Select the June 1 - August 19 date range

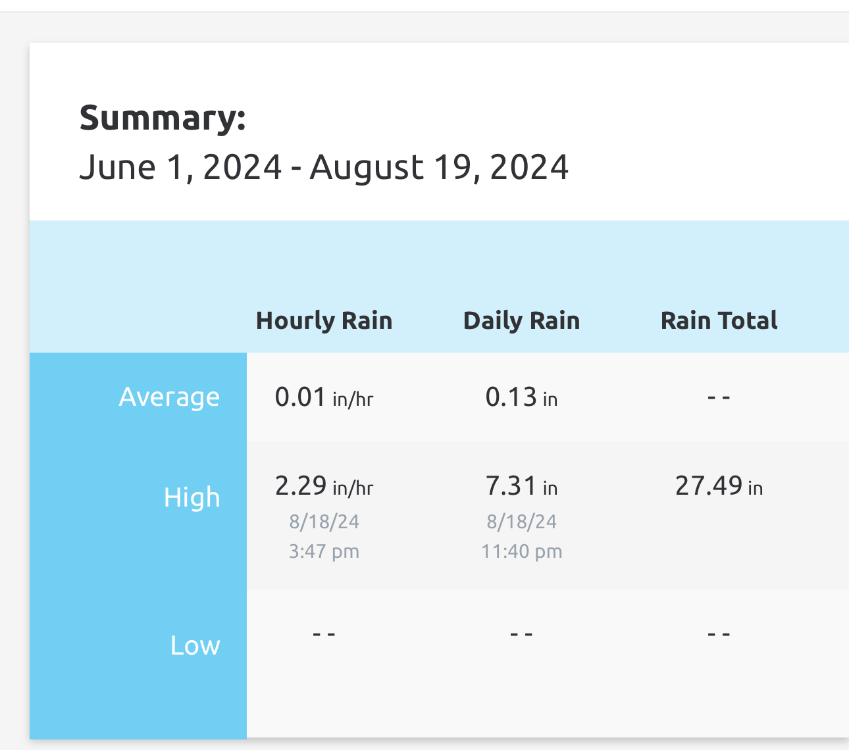[x=324, y=167]
